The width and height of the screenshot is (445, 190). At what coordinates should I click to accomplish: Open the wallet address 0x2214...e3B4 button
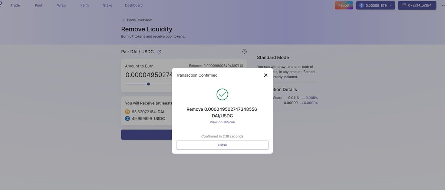[x=417, y=5]
